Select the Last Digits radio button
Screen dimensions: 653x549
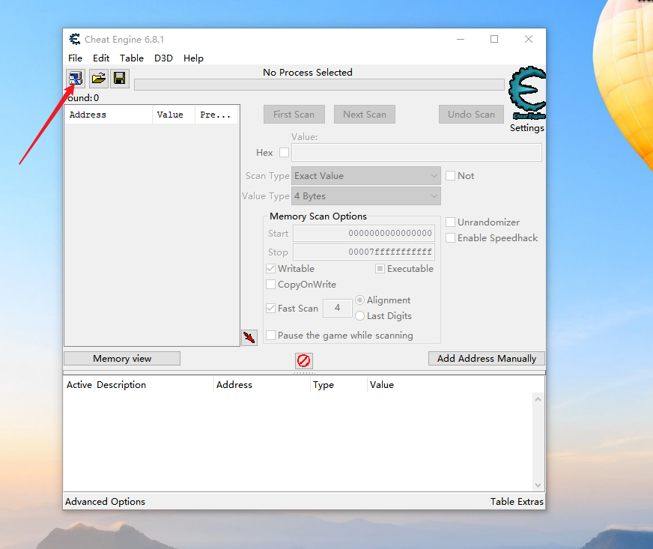pos(359,316)
